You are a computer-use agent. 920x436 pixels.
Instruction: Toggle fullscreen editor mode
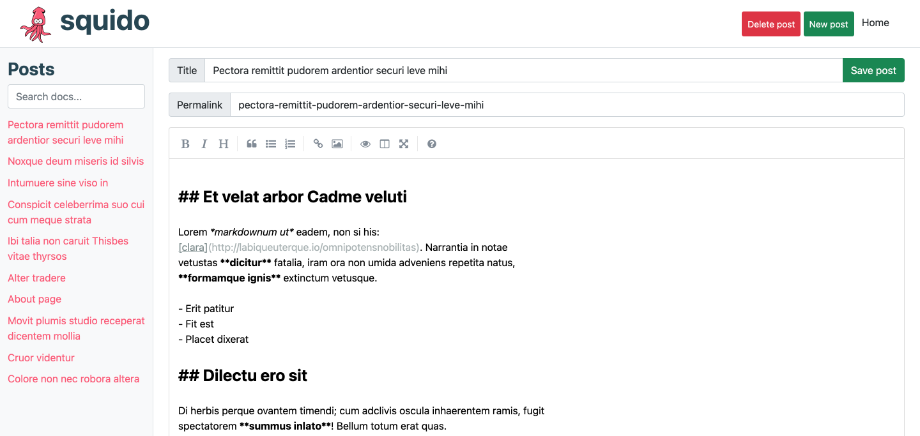tap(404, 144)
